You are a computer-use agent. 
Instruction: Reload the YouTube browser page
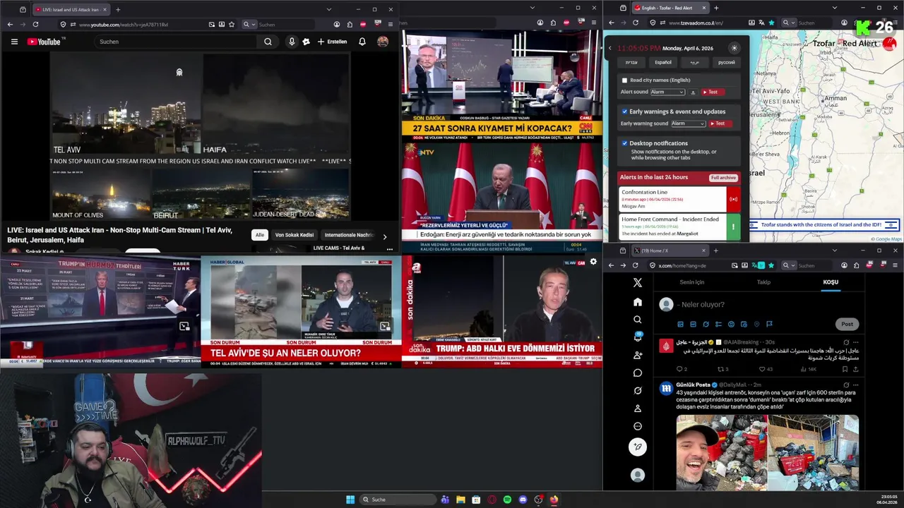tap(35, 24)
